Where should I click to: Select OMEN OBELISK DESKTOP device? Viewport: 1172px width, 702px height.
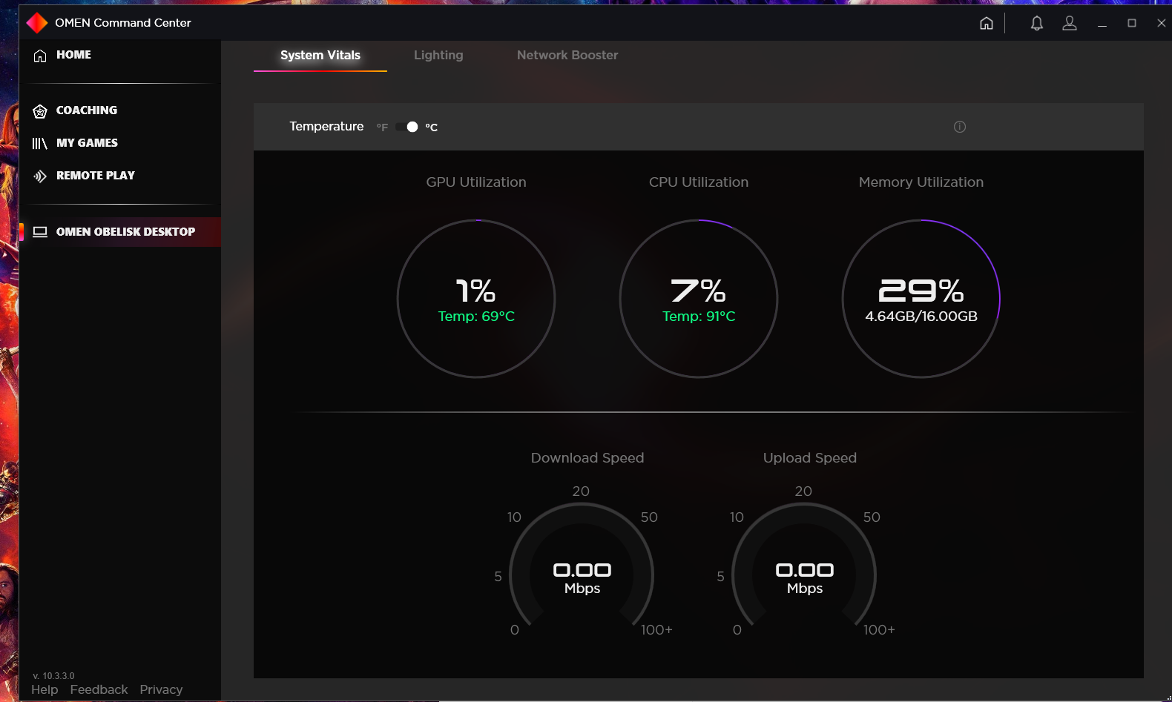[x=120, y=232]
